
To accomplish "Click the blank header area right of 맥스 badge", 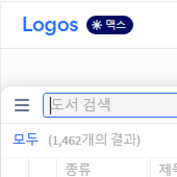I will pos(155,25).
